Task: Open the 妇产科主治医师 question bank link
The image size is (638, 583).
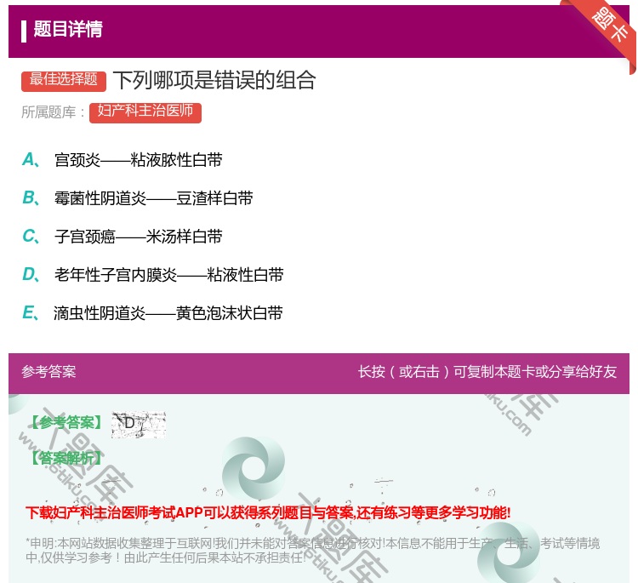Action: 145,112
